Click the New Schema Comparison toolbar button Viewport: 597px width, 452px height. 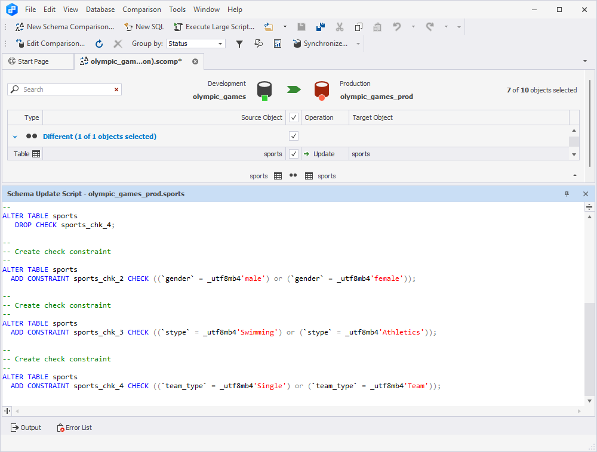(64, 27)
